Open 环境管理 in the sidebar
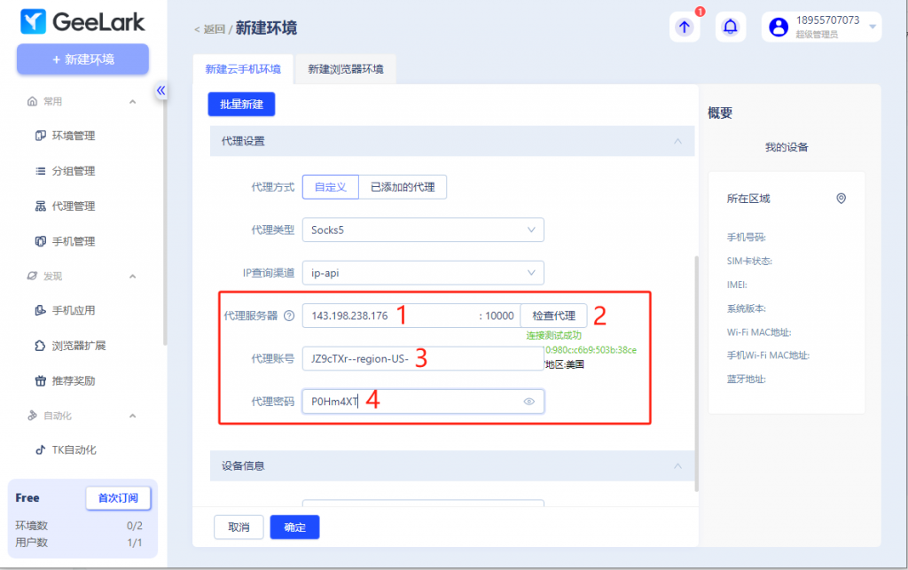Viewport: 908px width, 570px height. (73, 136)
